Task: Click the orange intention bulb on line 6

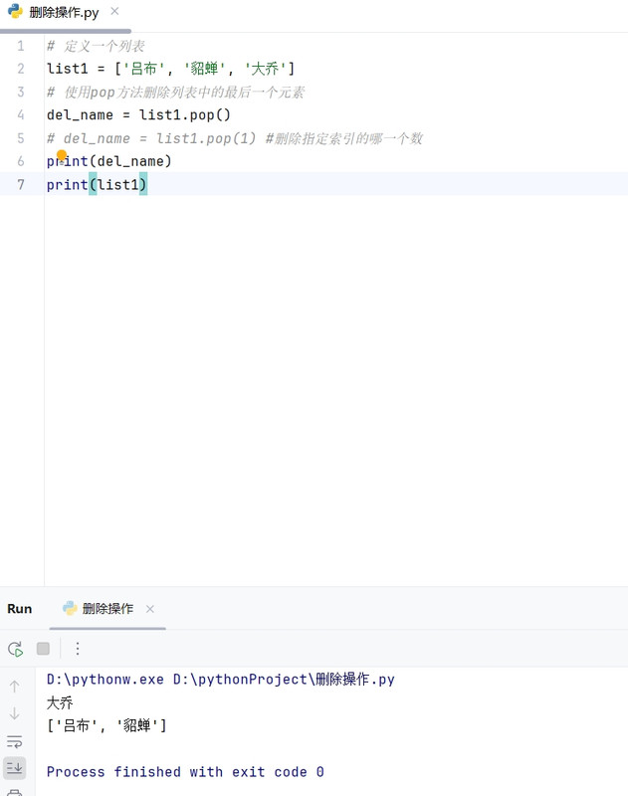Action: pos(62,155)
